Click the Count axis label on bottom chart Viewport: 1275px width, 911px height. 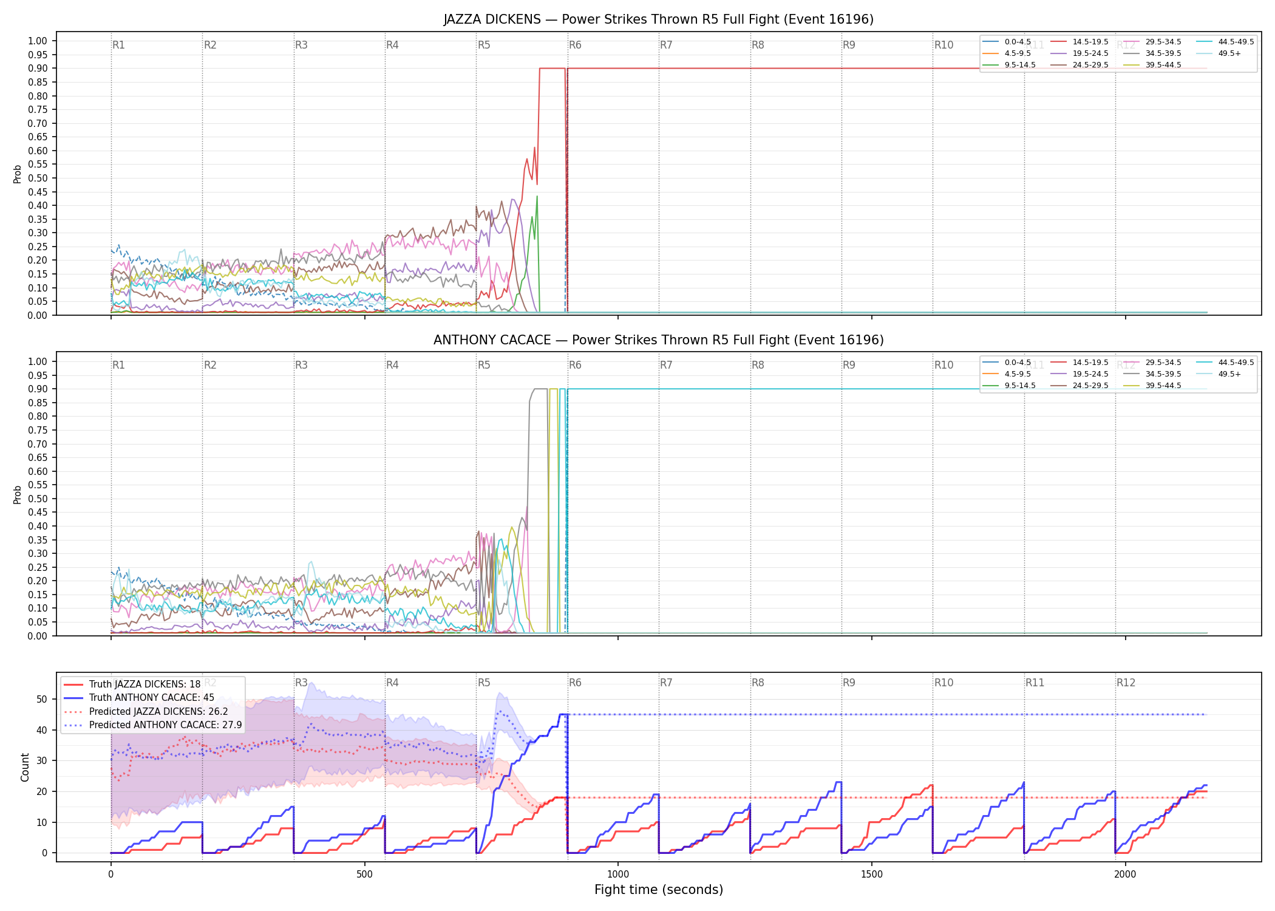click(25, 767)
